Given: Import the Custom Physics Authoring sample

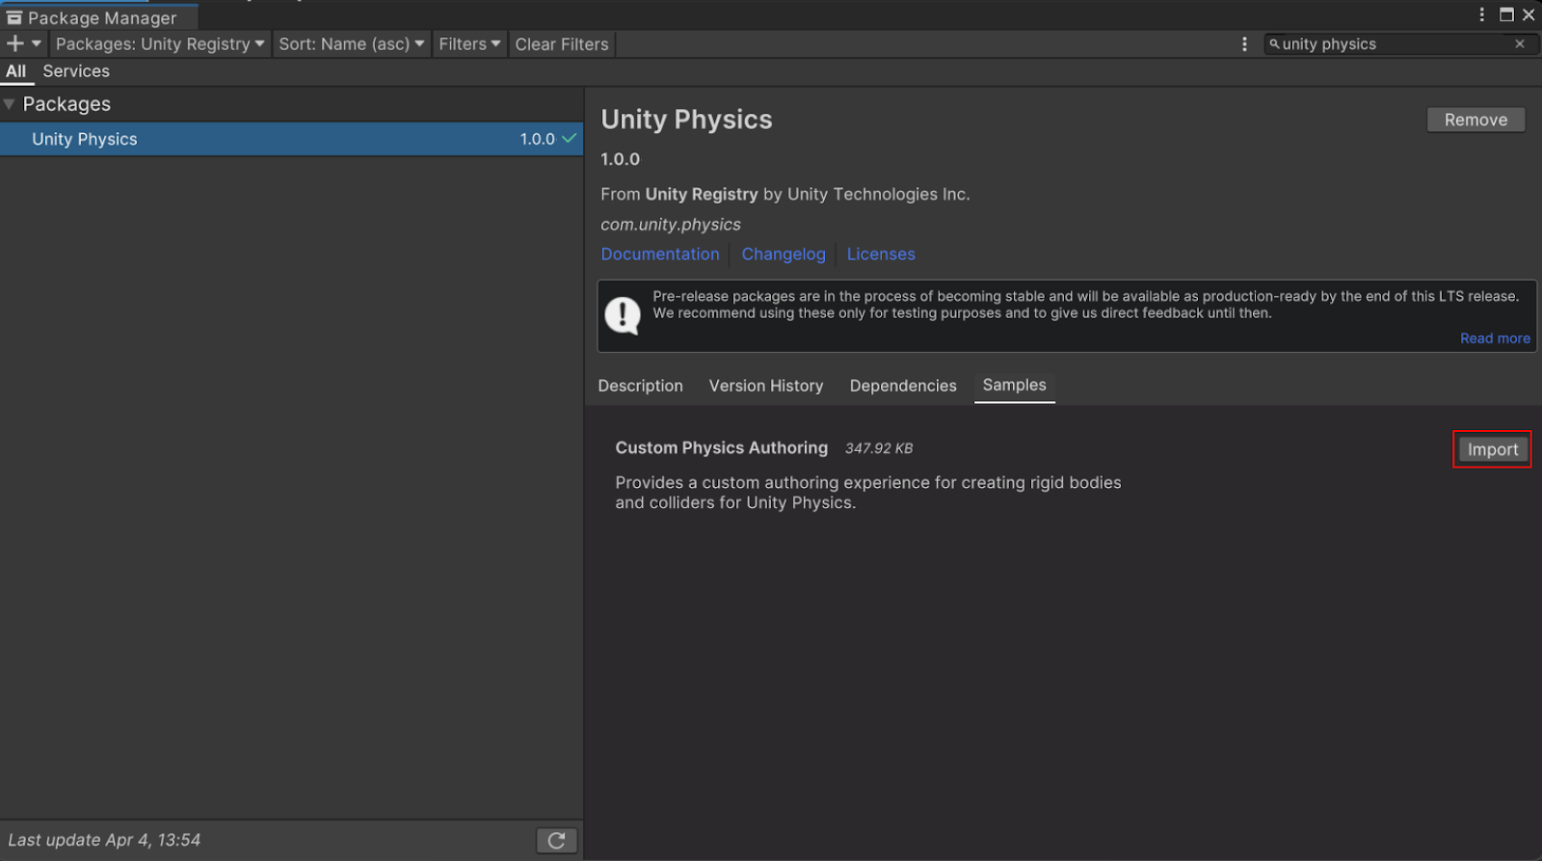Looking at the screenshot, I should [1492, 449].
